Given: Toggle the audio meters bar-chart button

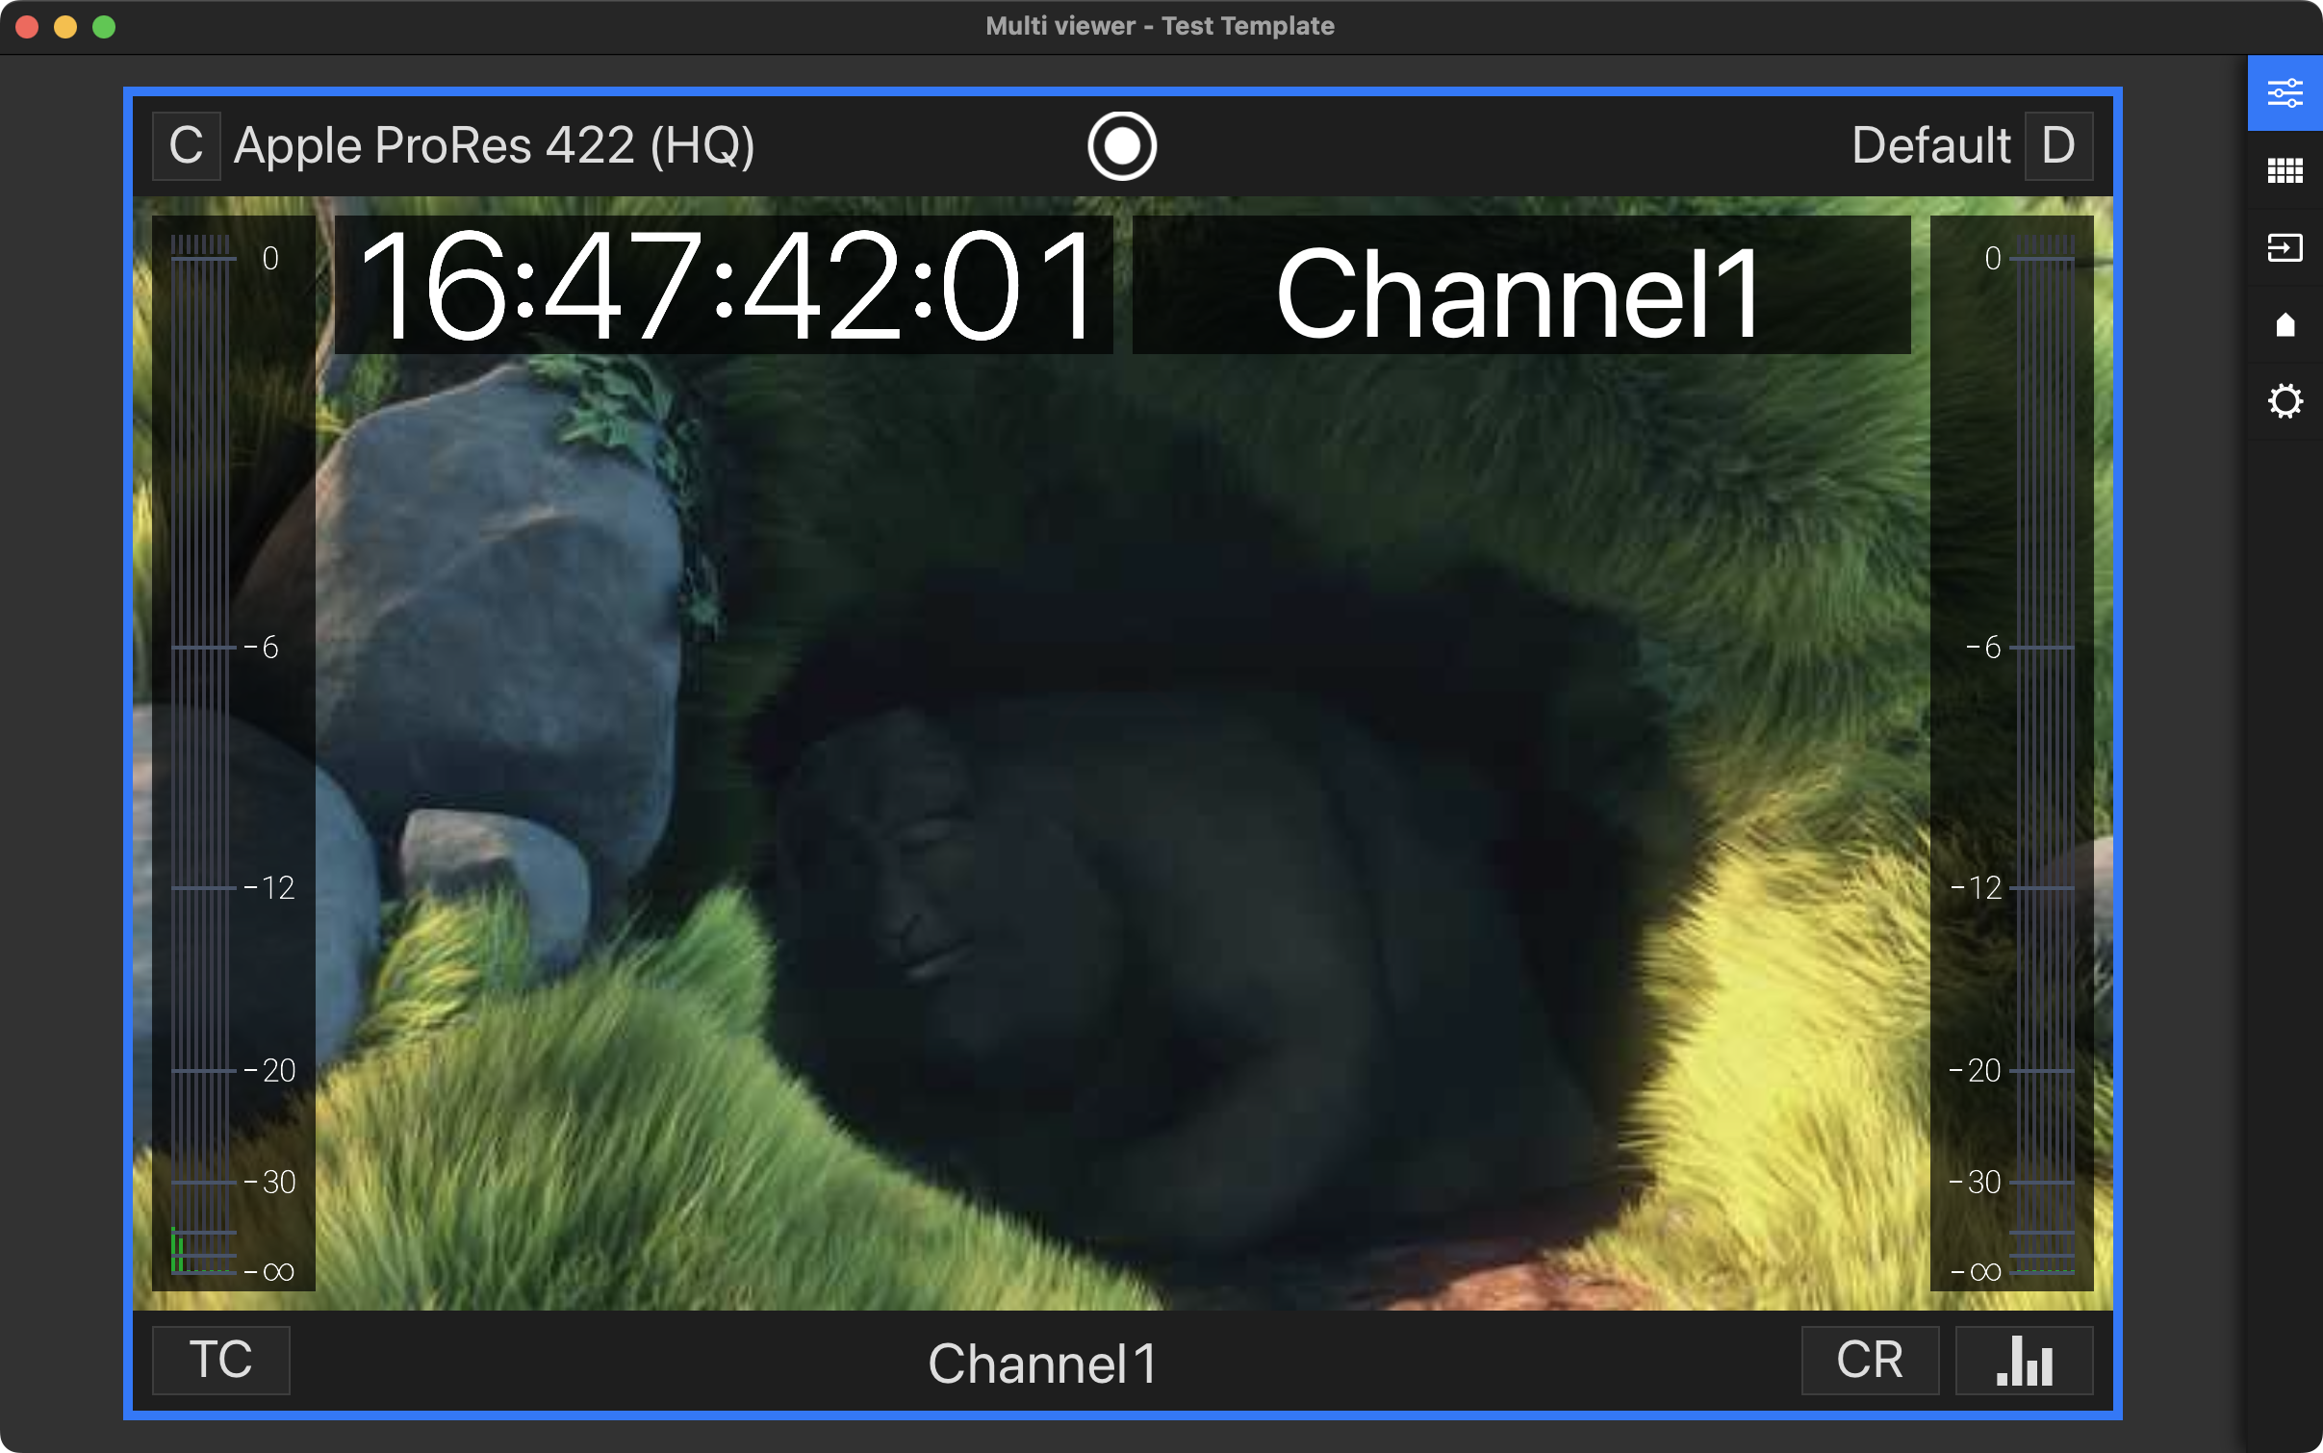Looking at the screenshot, I should tap(2025, 1361).
